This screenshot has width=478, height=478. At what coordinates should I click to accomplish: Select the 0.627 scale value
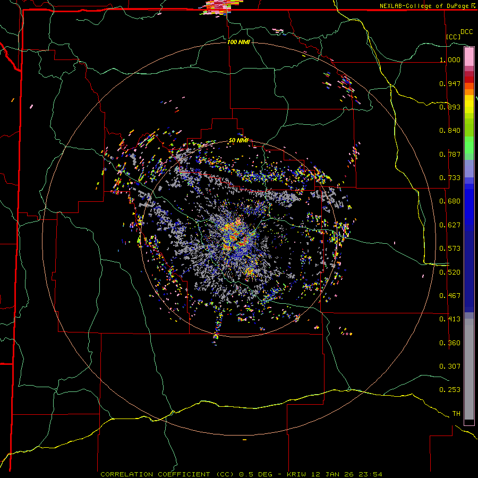tap(450, 225)
